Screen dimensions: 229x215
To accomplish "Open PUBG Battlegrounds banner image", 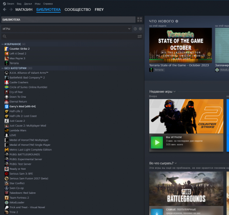I will pyautogui.click(x=186, y=189).
